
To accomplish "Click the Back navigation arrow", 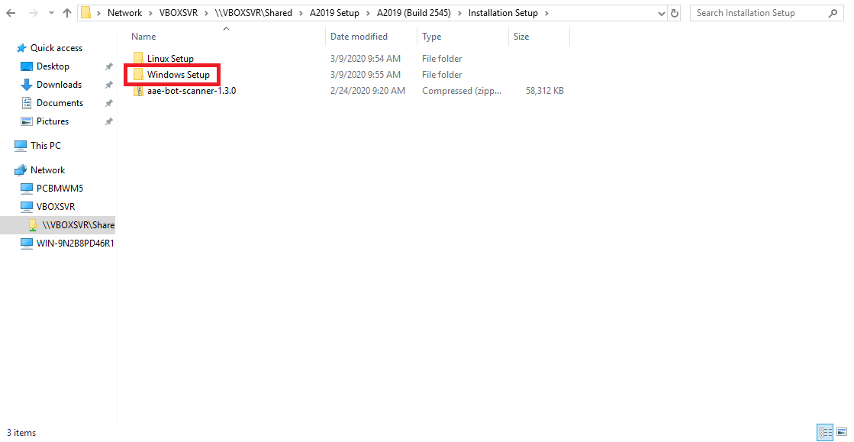I will coord(11,13).
